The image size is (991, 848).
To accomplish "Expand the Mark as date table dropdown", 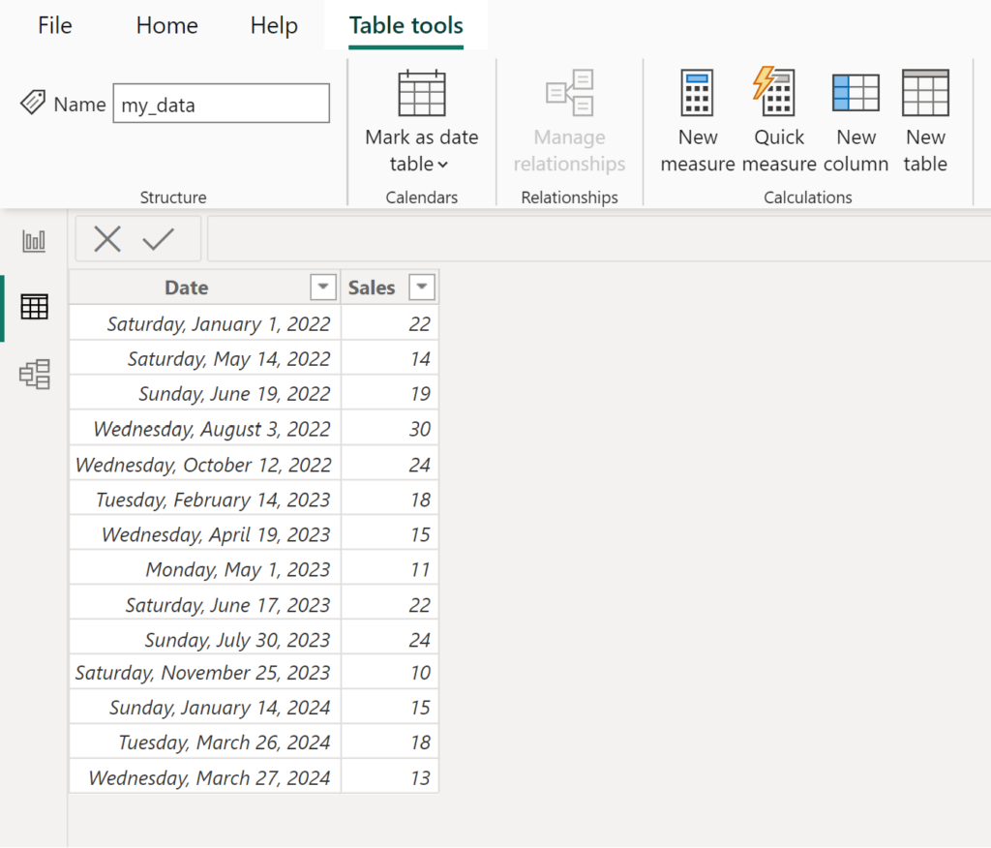I will [445, 165].
